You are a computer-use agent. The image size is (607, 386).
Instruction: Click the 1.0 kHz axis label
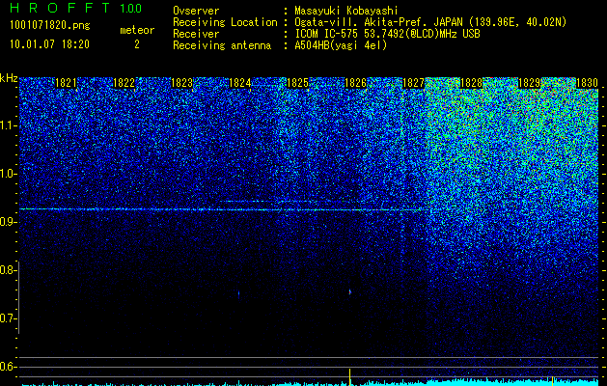(x=9, y=174)
